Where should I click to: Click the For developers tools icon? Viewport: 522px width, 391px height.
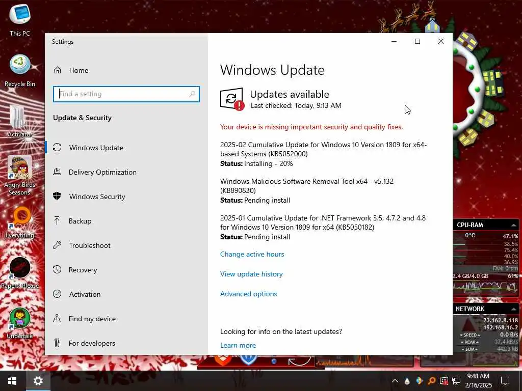point(57,343)
